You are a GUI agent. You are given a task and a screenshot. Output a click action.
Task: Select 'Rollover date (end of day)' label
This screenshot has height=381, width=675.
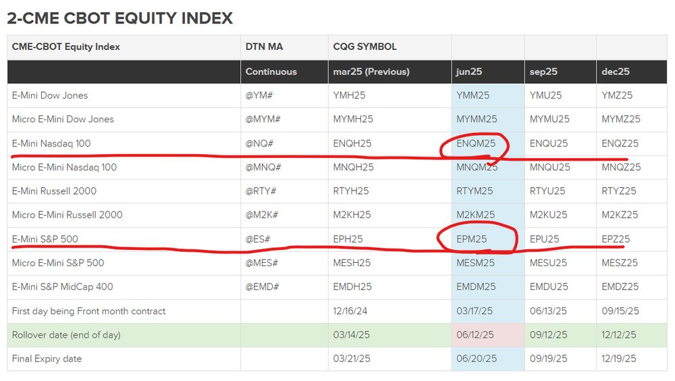(x=66, y=335)
